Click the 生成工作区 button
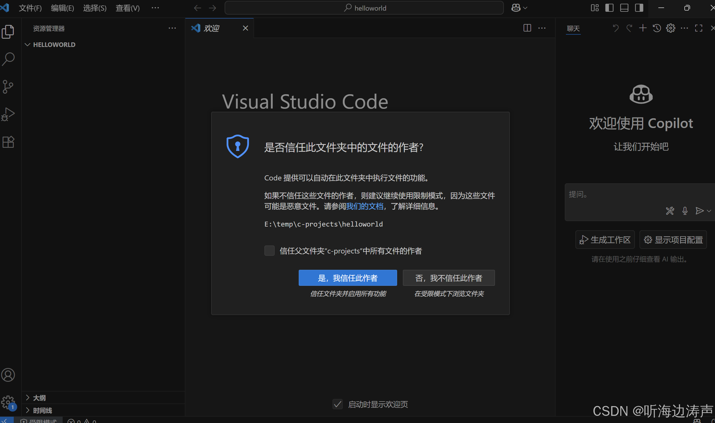The image size is (715, 423). pos(605,240)
